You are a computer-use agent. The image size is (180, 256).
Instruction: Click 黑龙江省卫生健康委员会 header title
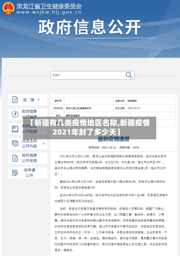click(49, 6)
